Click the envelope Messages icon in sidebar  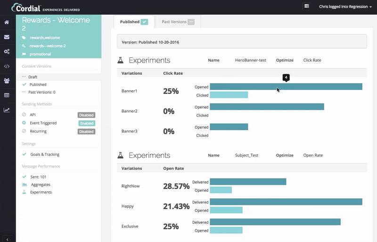7,37
